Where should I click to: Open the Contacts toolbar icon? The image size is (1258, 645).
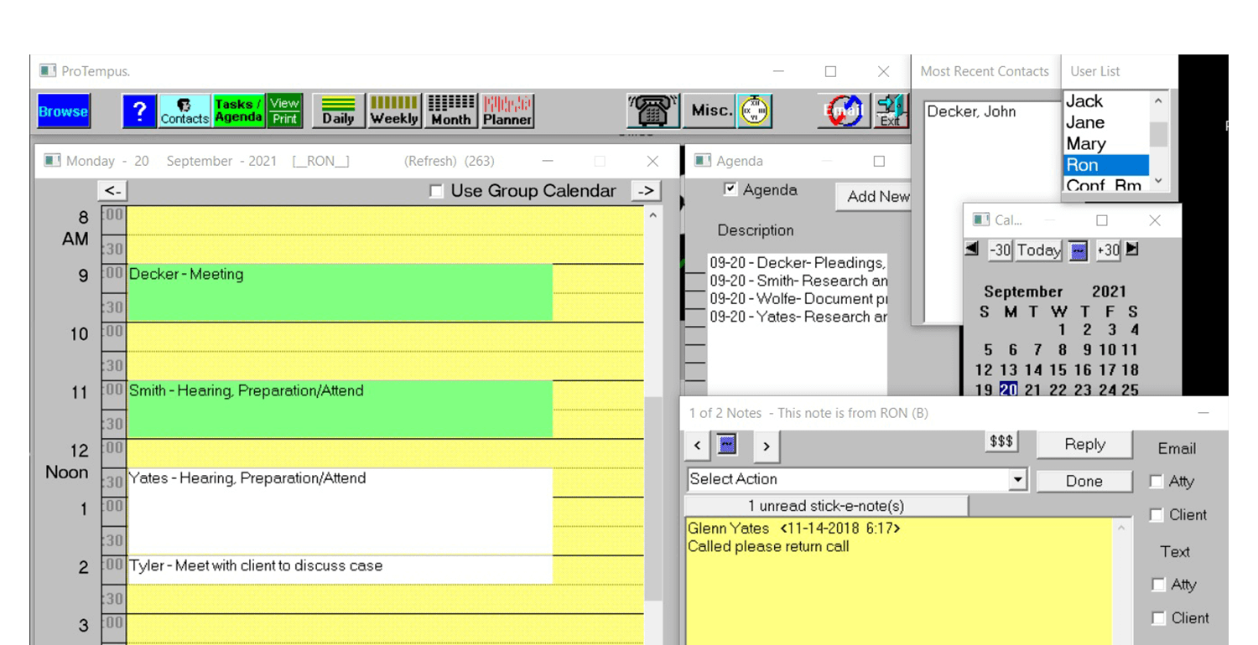(185, 111)
